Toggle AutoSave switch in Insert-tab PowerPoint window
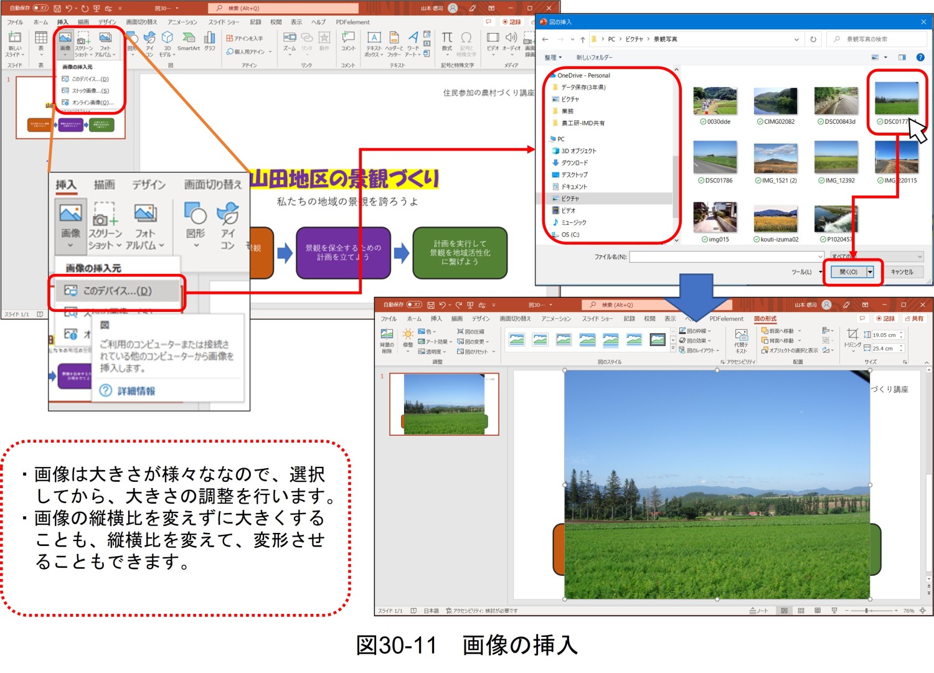934x673 pixels. pyautogui.click(x=40, y=8)
